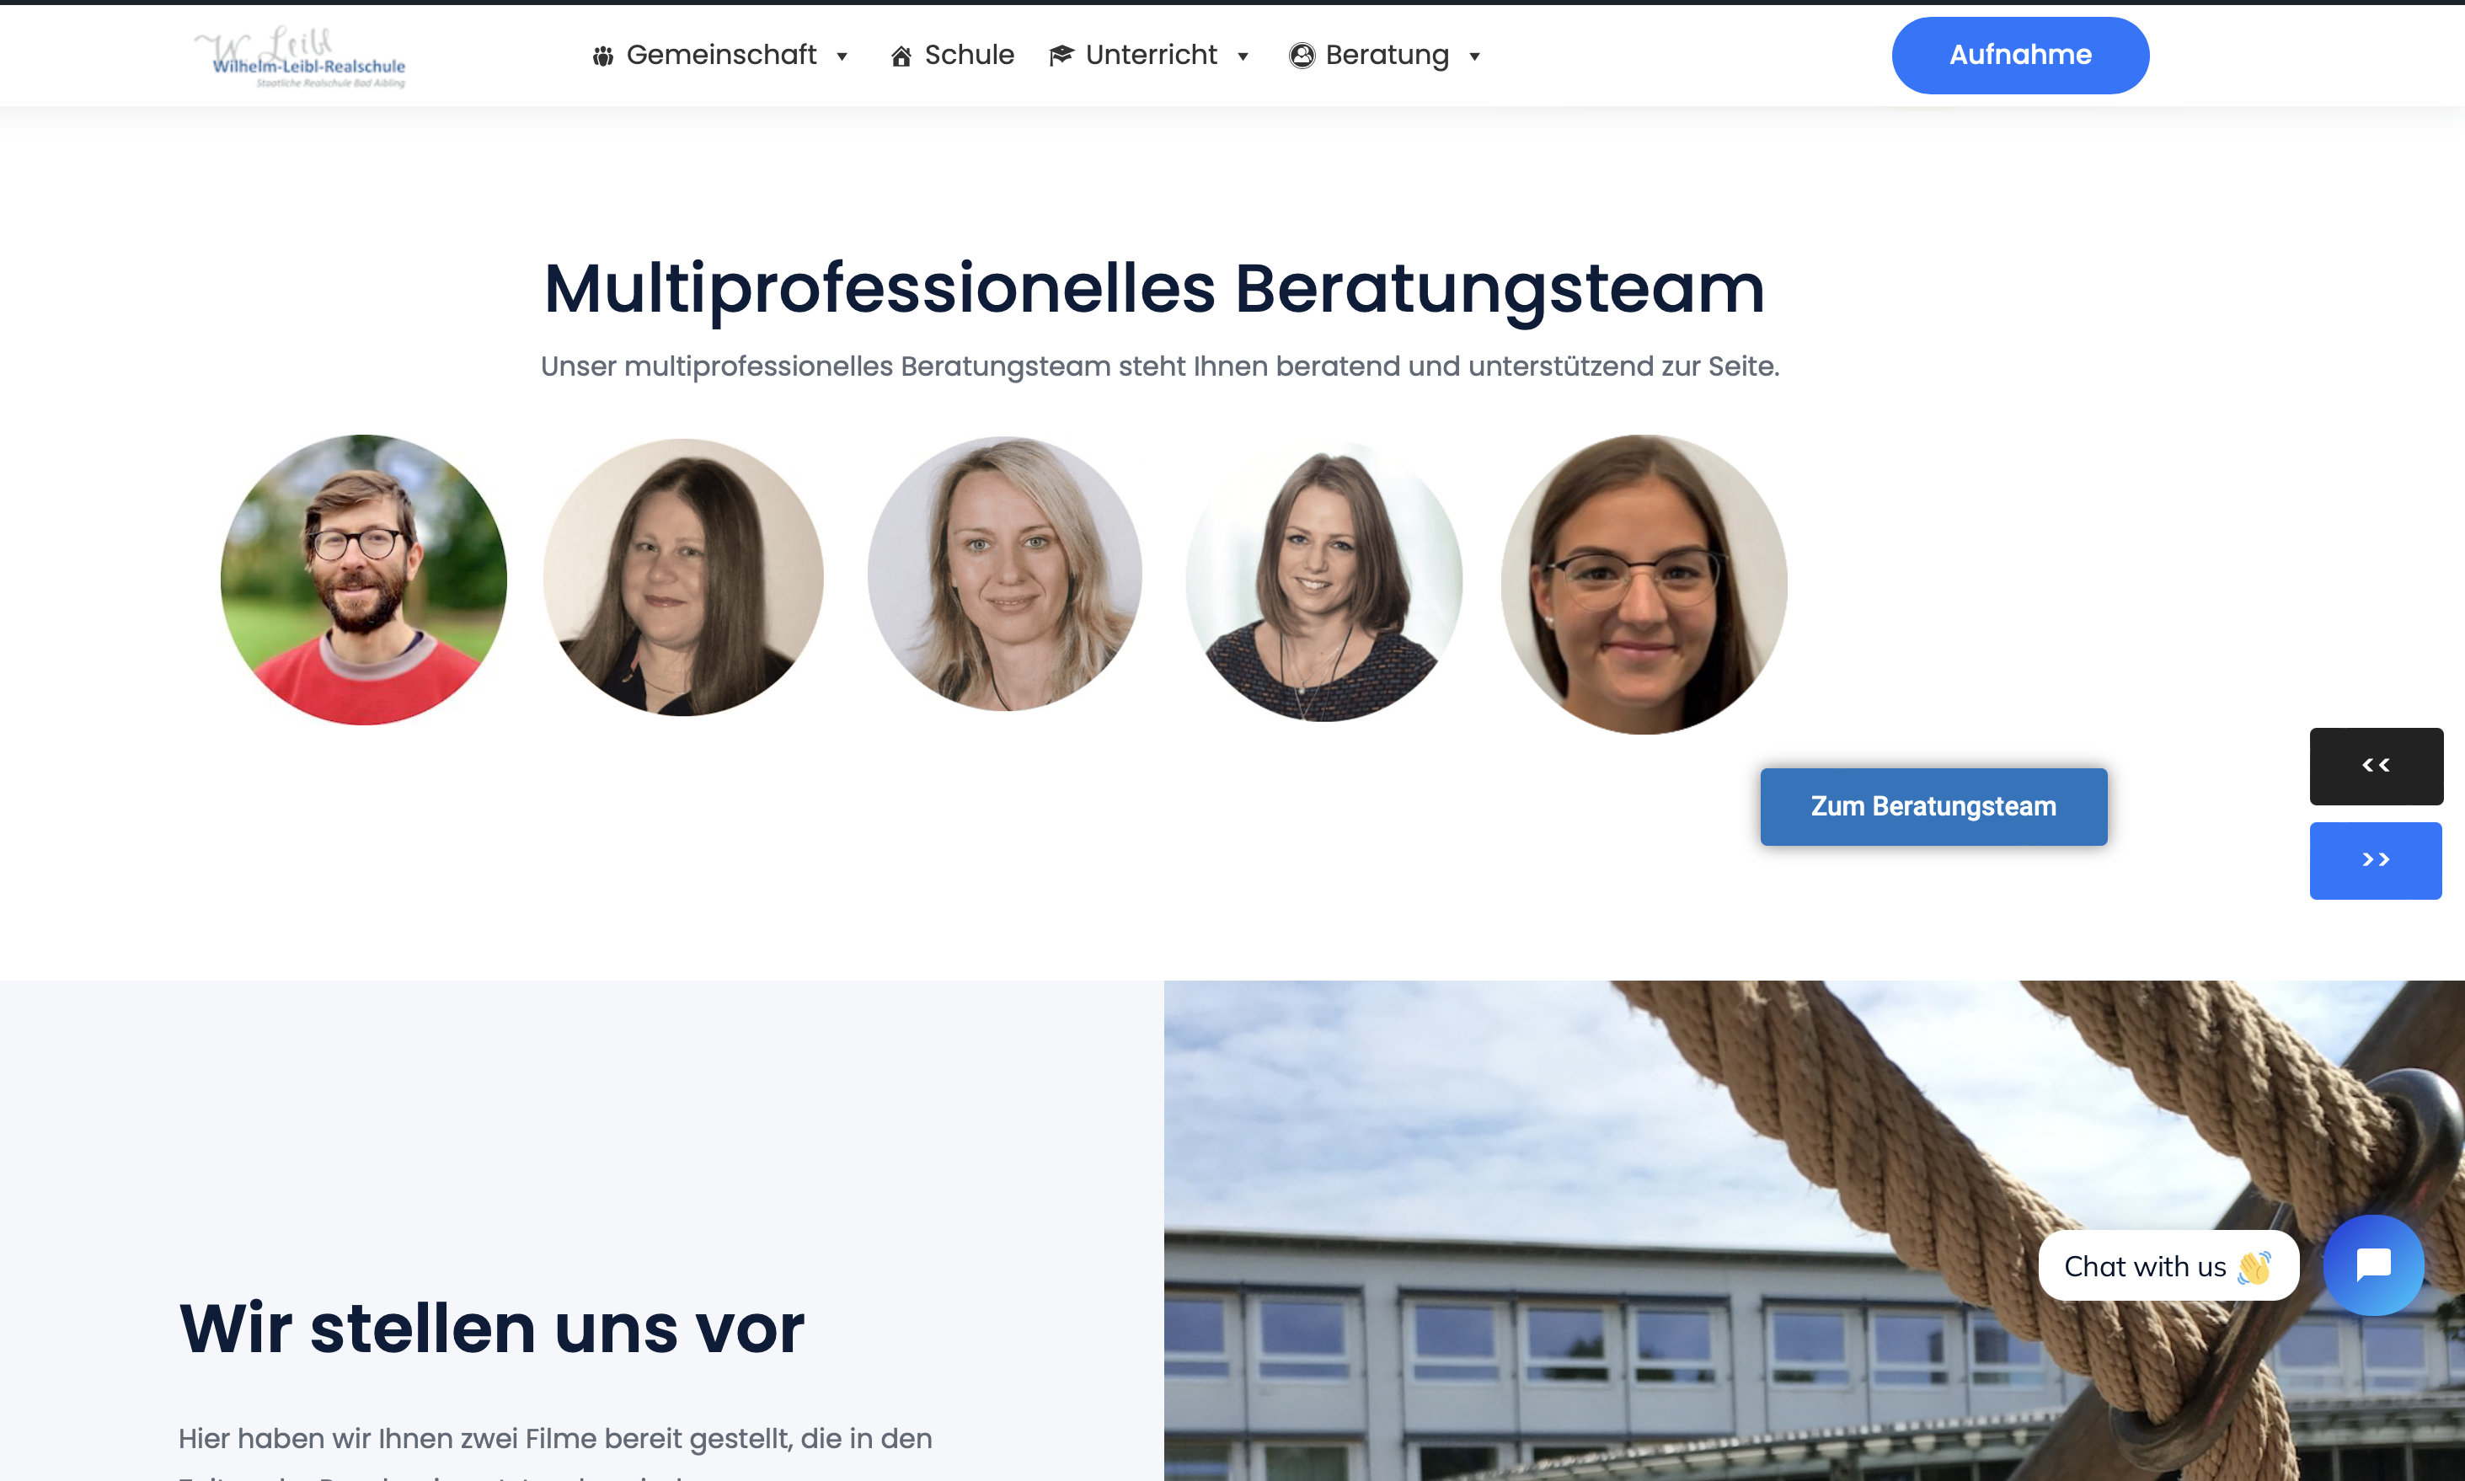Image resolution: width=2465 pixels, height=1481 pixels.
Task: Open the Gemeinschaft menu item
Action: [720, 55]
